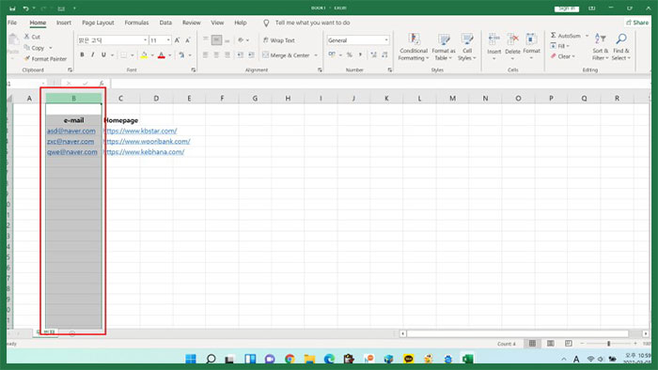Toggle Middle Align for cells
This screenshot has height=370, width=658.
(216, 40)
